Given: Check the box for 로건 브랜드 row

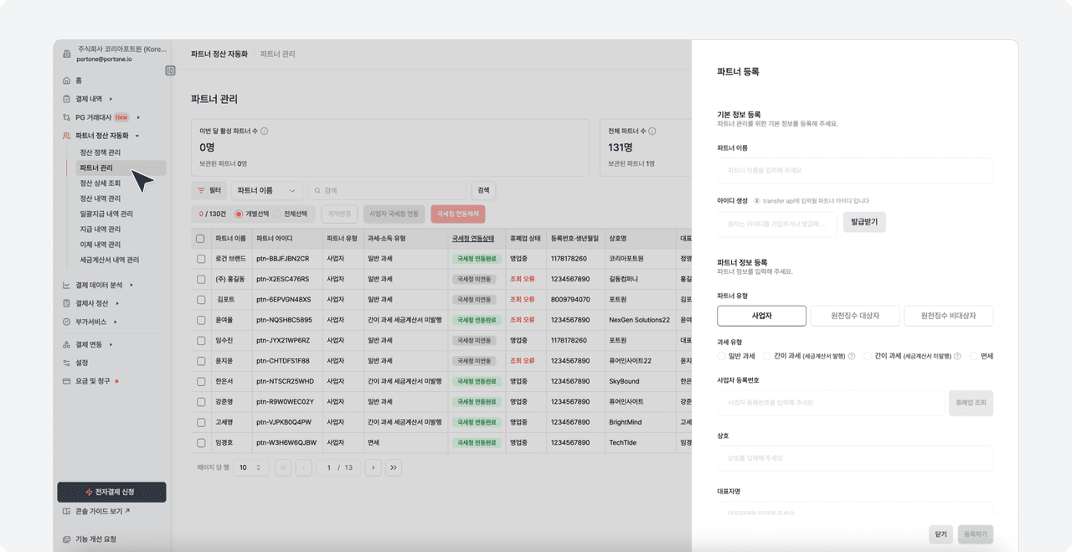Looking at the screenshot, I should 200,259.
